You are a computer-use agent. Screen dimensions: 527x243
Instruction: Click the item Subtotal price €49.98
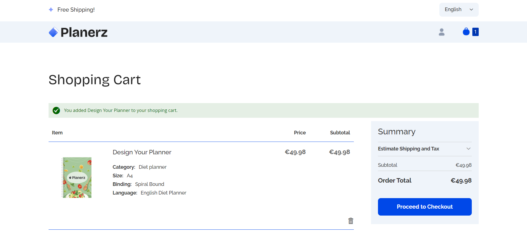point(339,152)
